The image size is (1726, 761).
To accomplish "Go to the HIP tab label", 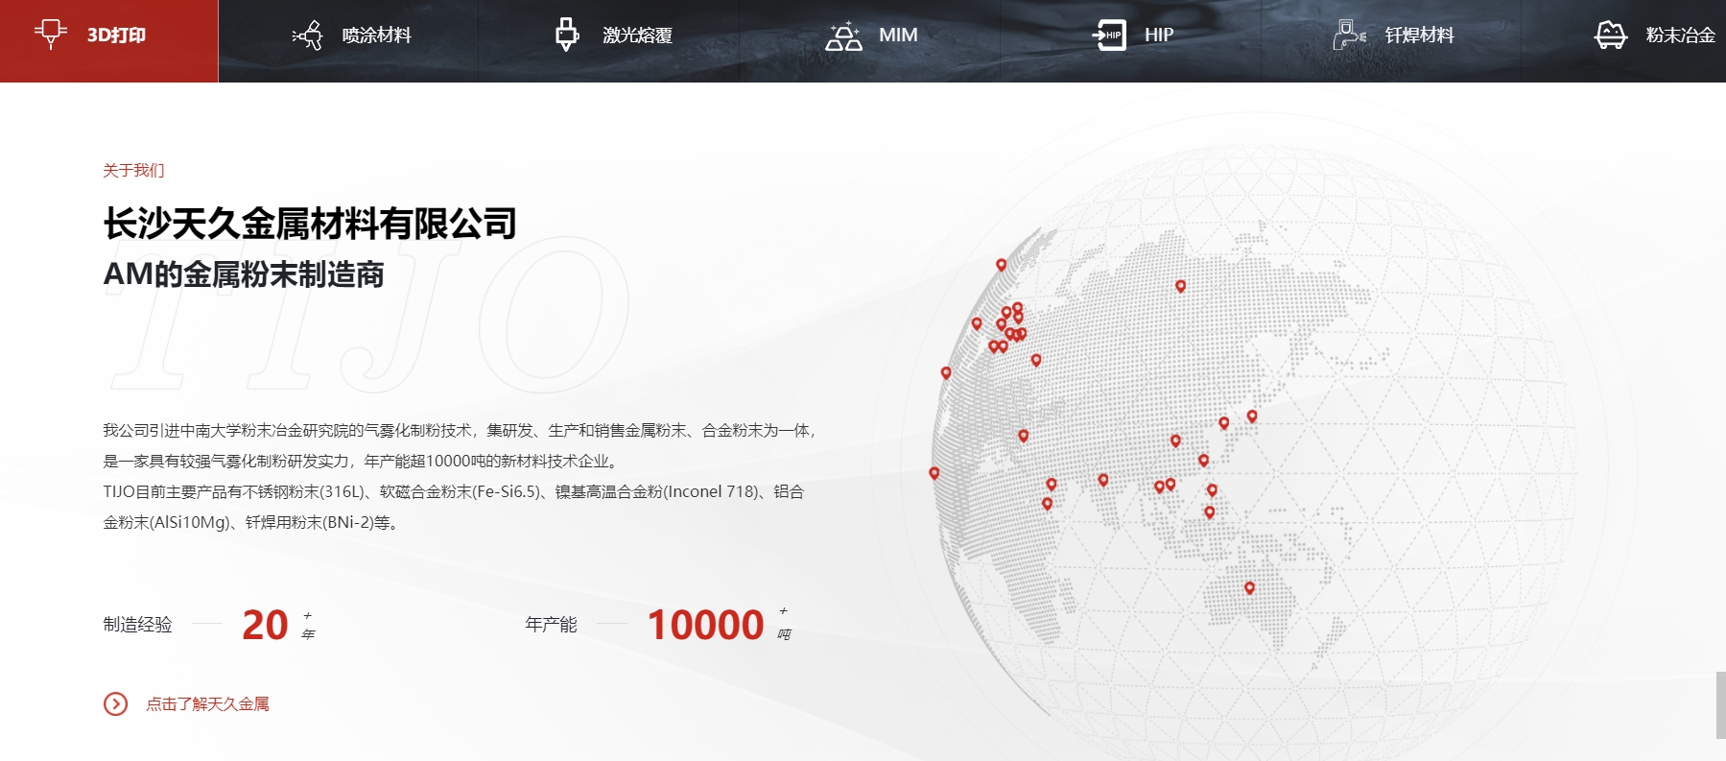I will coord(1159,36).
